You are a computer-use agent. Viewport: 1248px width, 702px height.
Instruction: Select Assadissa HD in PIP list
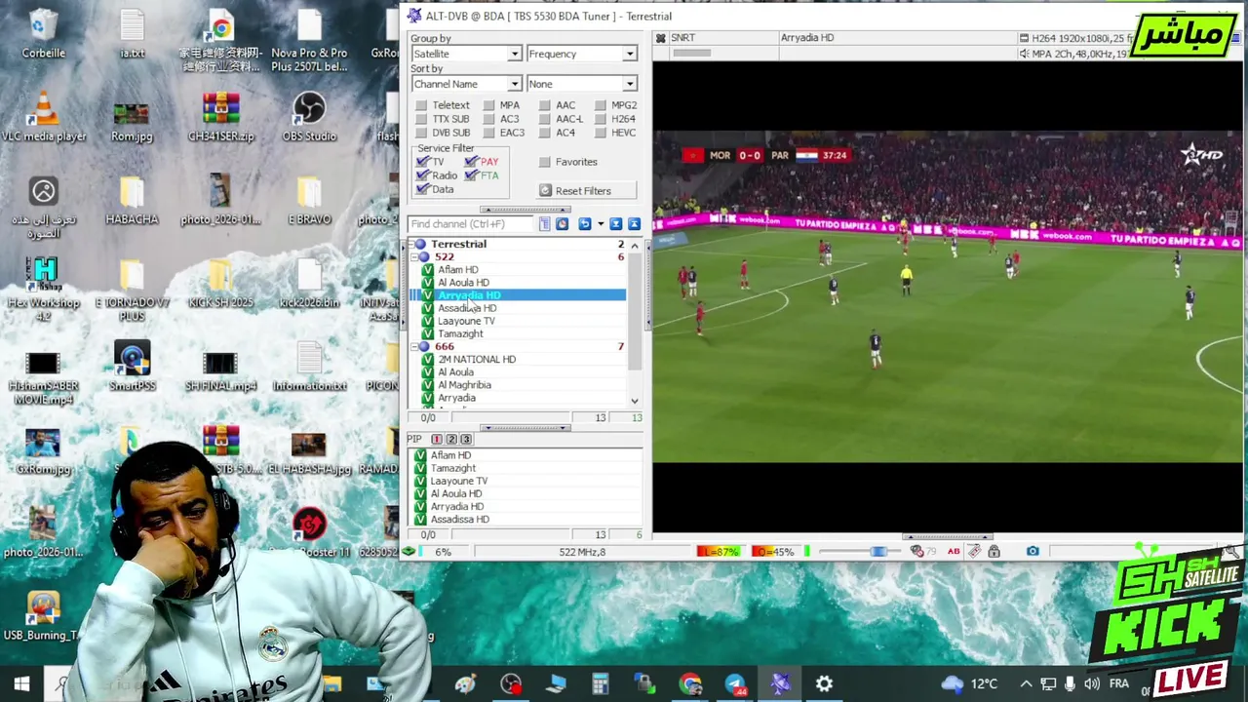pyautogui.click(x=460, y=520)
